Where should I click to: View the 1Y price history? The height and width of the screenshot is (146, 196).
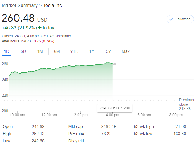[92, 51]
